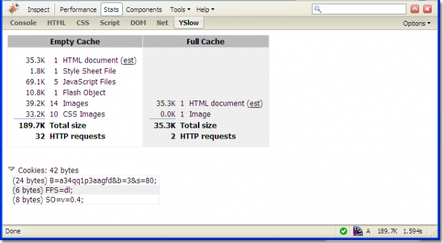This screenshot has width=443, height=243.
Task: Switch to the CSS tab
Action: (83, 23)
